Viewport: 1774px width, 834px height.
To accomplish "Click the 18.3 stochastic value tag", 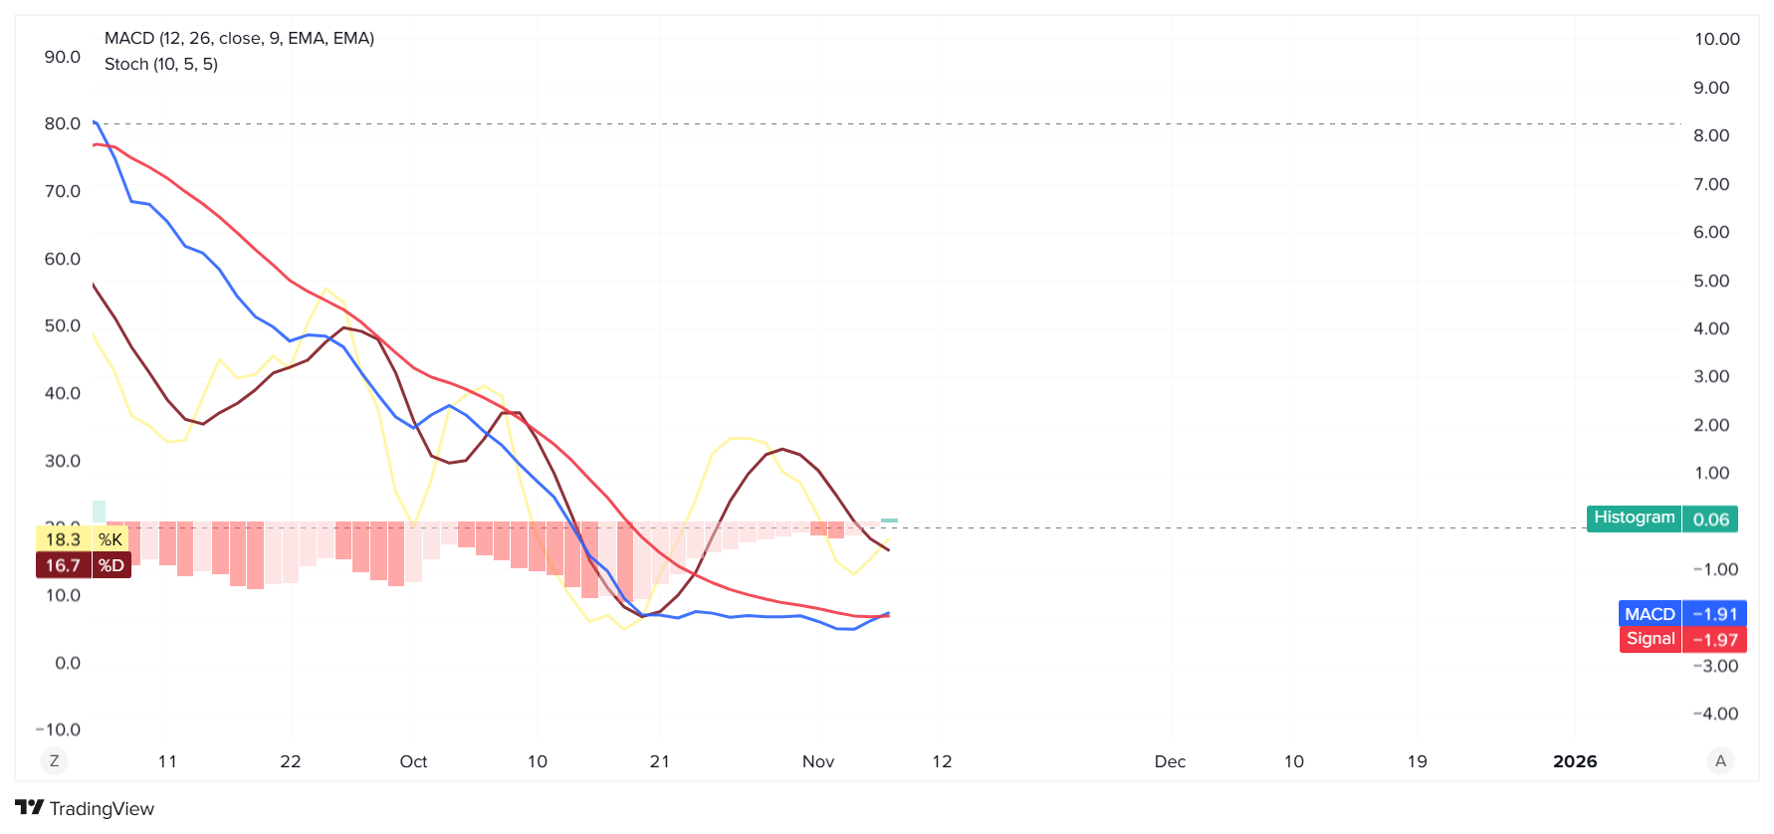I will (x=63, y=539).
